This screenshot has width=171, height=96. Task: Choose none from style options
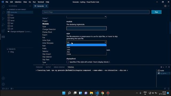(x=87, y=54)
